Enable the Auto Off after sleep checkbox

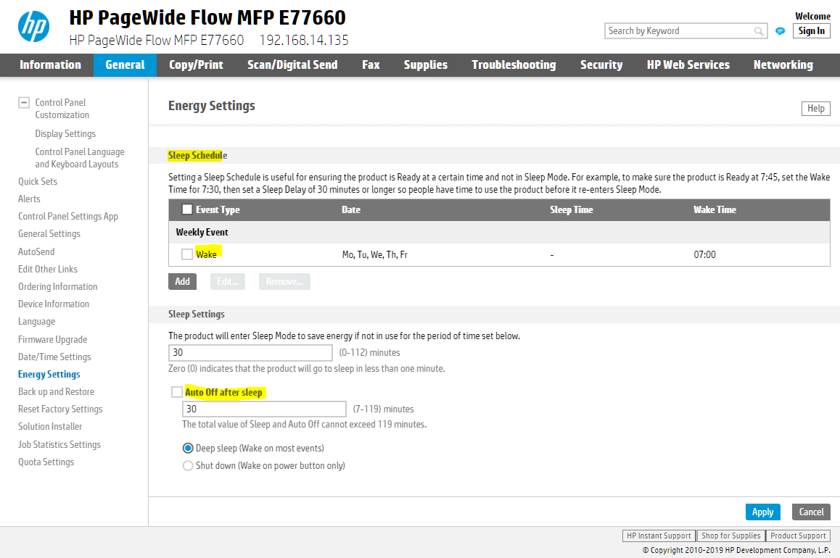pyautogui.click(x=177, y=391)
